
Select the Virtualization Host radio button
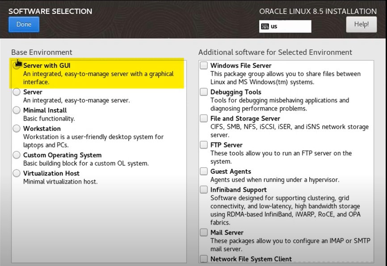[x=17, y=173]
